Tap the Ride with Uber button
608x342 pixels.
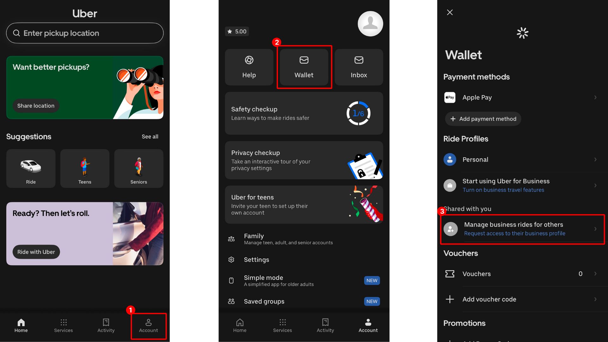[36, 252]
